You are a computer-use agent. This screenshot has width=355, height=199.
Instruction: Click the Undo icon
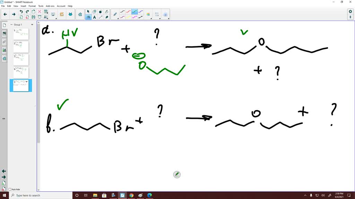[x=21, y=11]
